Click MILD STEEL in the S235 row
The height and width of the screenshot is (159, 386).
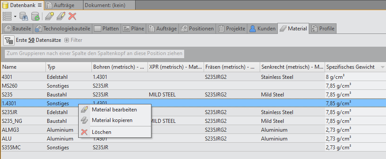pyautogui.click(x=163, y=94)
